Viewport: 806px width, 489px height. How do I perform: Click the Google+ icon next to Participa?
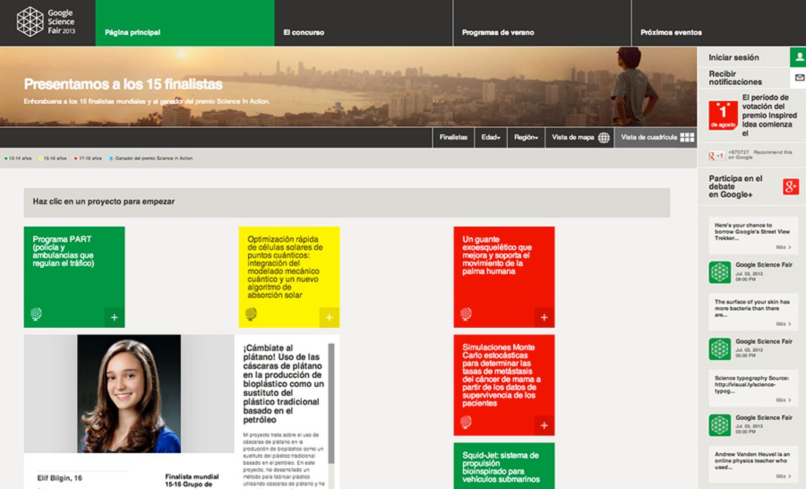pos(791,185)
